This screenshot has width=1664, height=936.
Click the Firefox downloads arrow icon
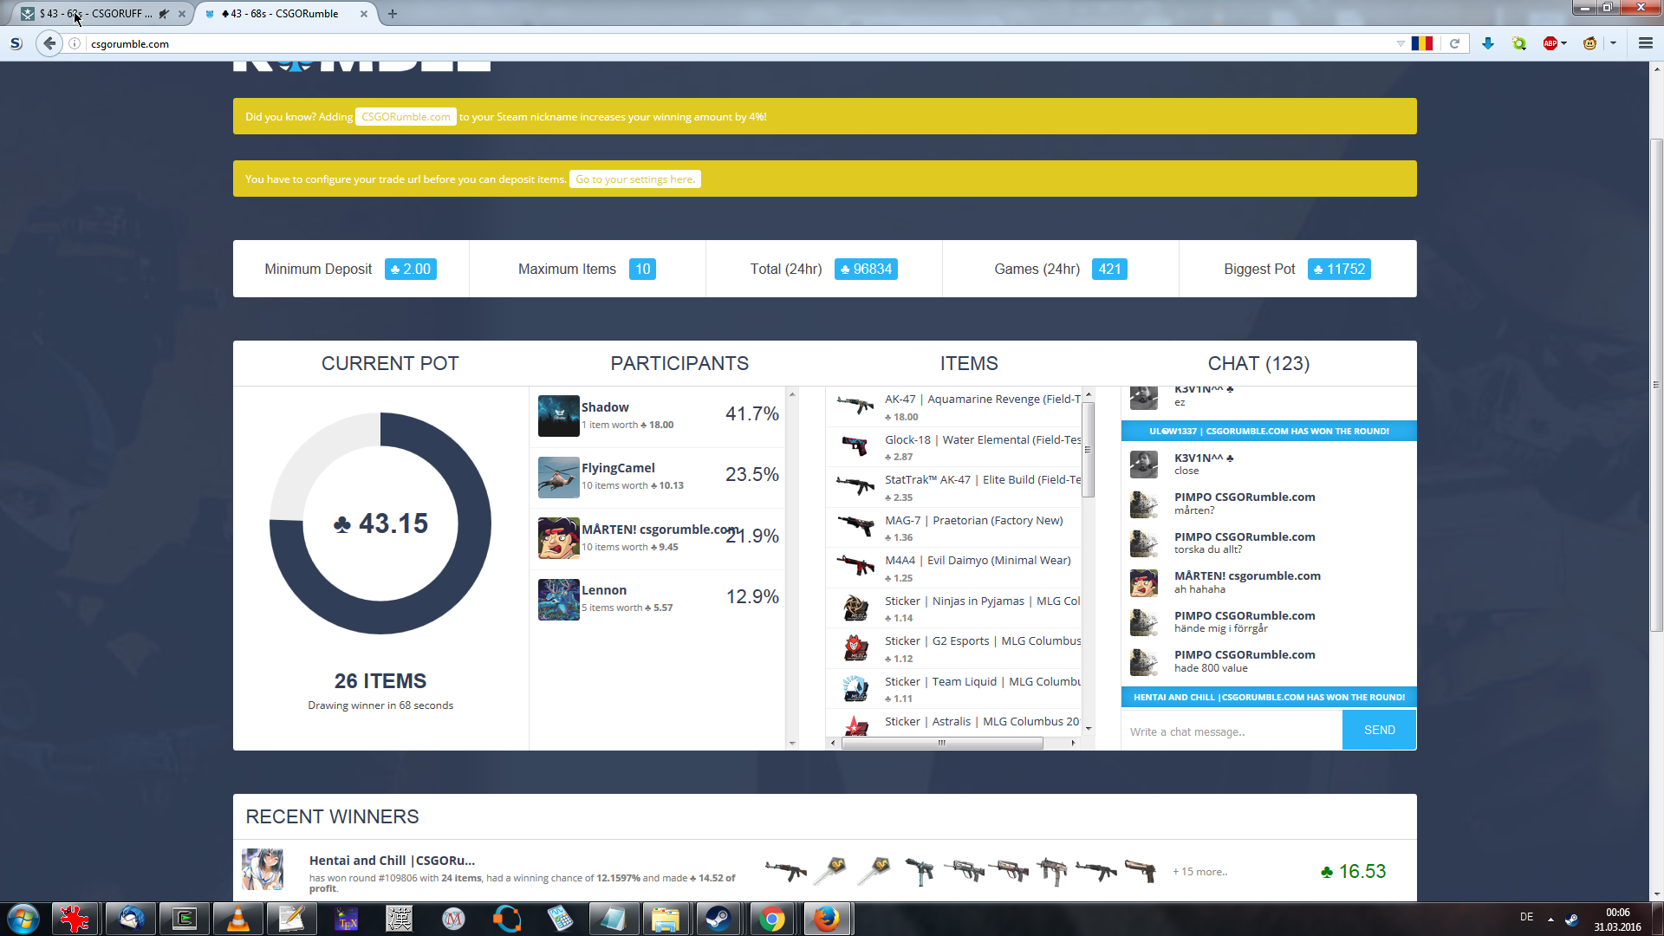(1488, 43)
